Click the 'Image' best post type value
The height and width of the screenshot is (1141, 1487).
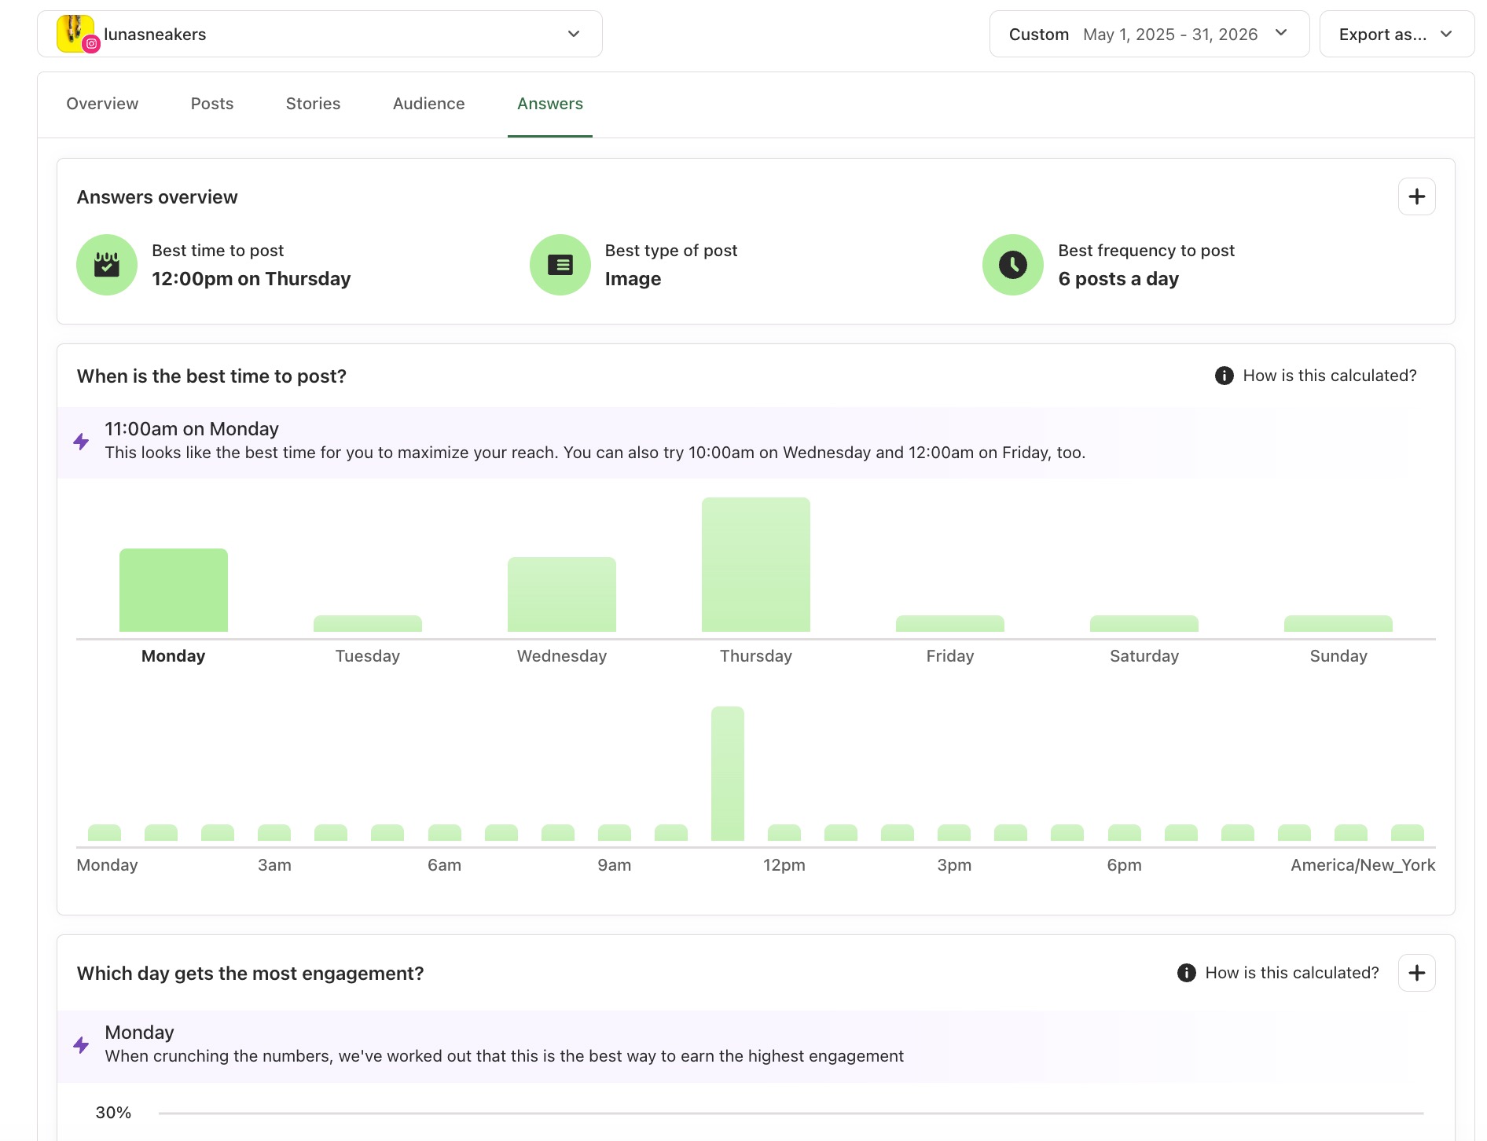633,279
